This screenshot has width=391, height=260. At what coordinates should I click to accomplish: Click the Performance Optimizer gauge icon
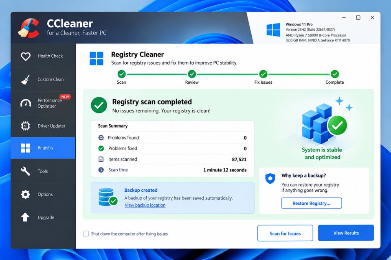point(25,103)
